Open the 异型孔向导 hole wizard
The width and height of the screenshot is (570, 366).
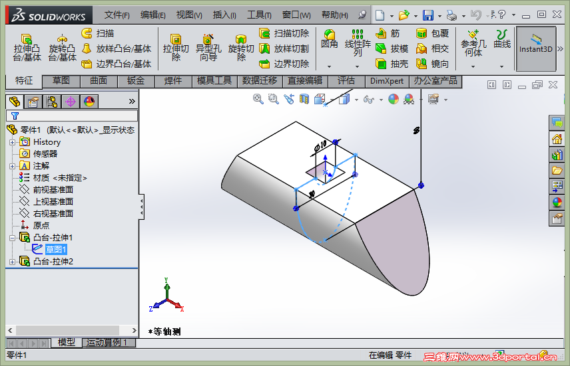point(208,48)
